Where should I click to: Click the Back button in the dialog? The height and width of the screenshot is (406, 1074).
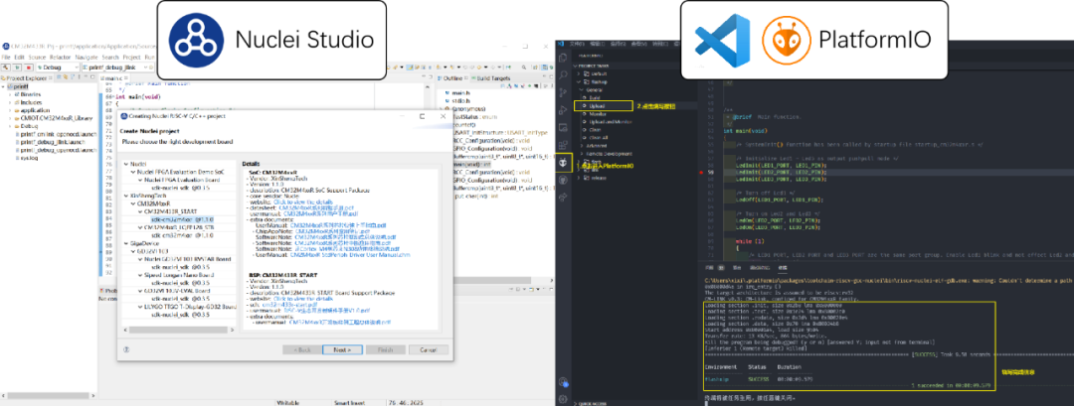[301, 350]
